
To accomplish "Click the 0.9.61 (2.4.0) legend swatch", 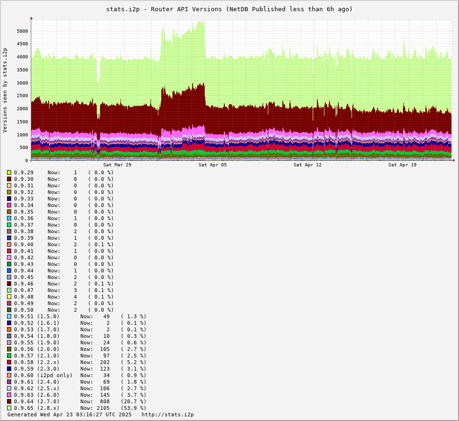I will (x=9, y=382).
